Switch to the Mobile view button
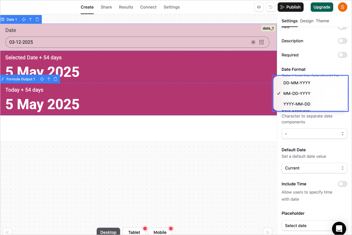 (160, 232)
